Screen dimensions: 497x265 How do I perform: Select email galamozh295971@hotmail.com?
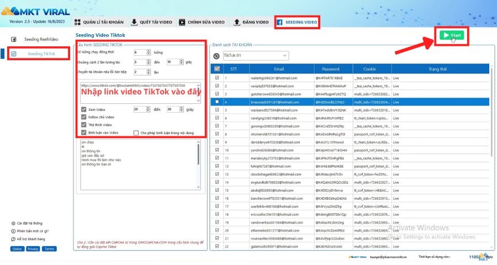[x=274, y=246]
